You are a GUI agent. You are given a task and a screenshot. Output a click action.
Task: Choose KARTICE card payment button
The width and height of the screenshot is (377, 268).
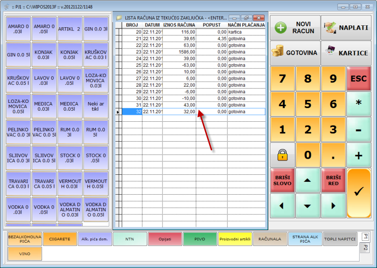(x=346, y=53)
